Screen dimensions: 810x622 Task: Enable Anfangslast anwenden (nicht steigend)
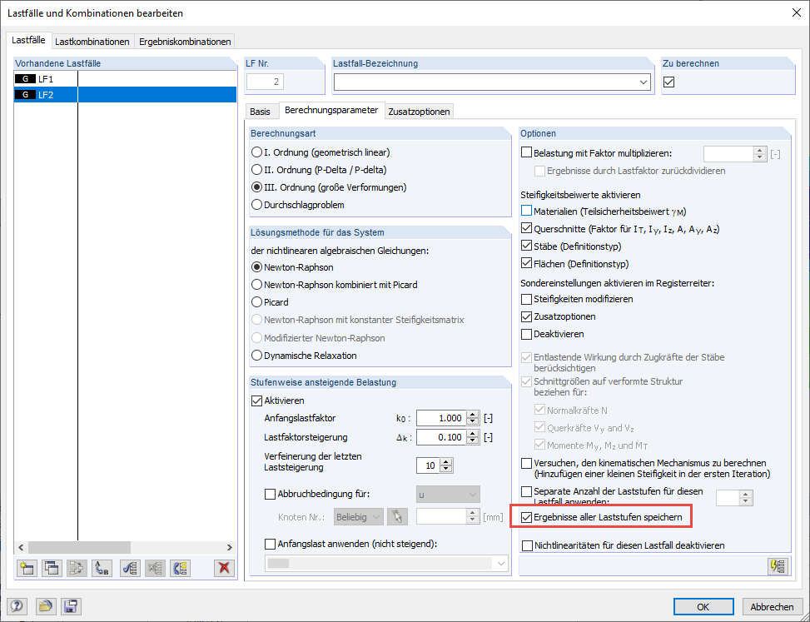(270, 544)
